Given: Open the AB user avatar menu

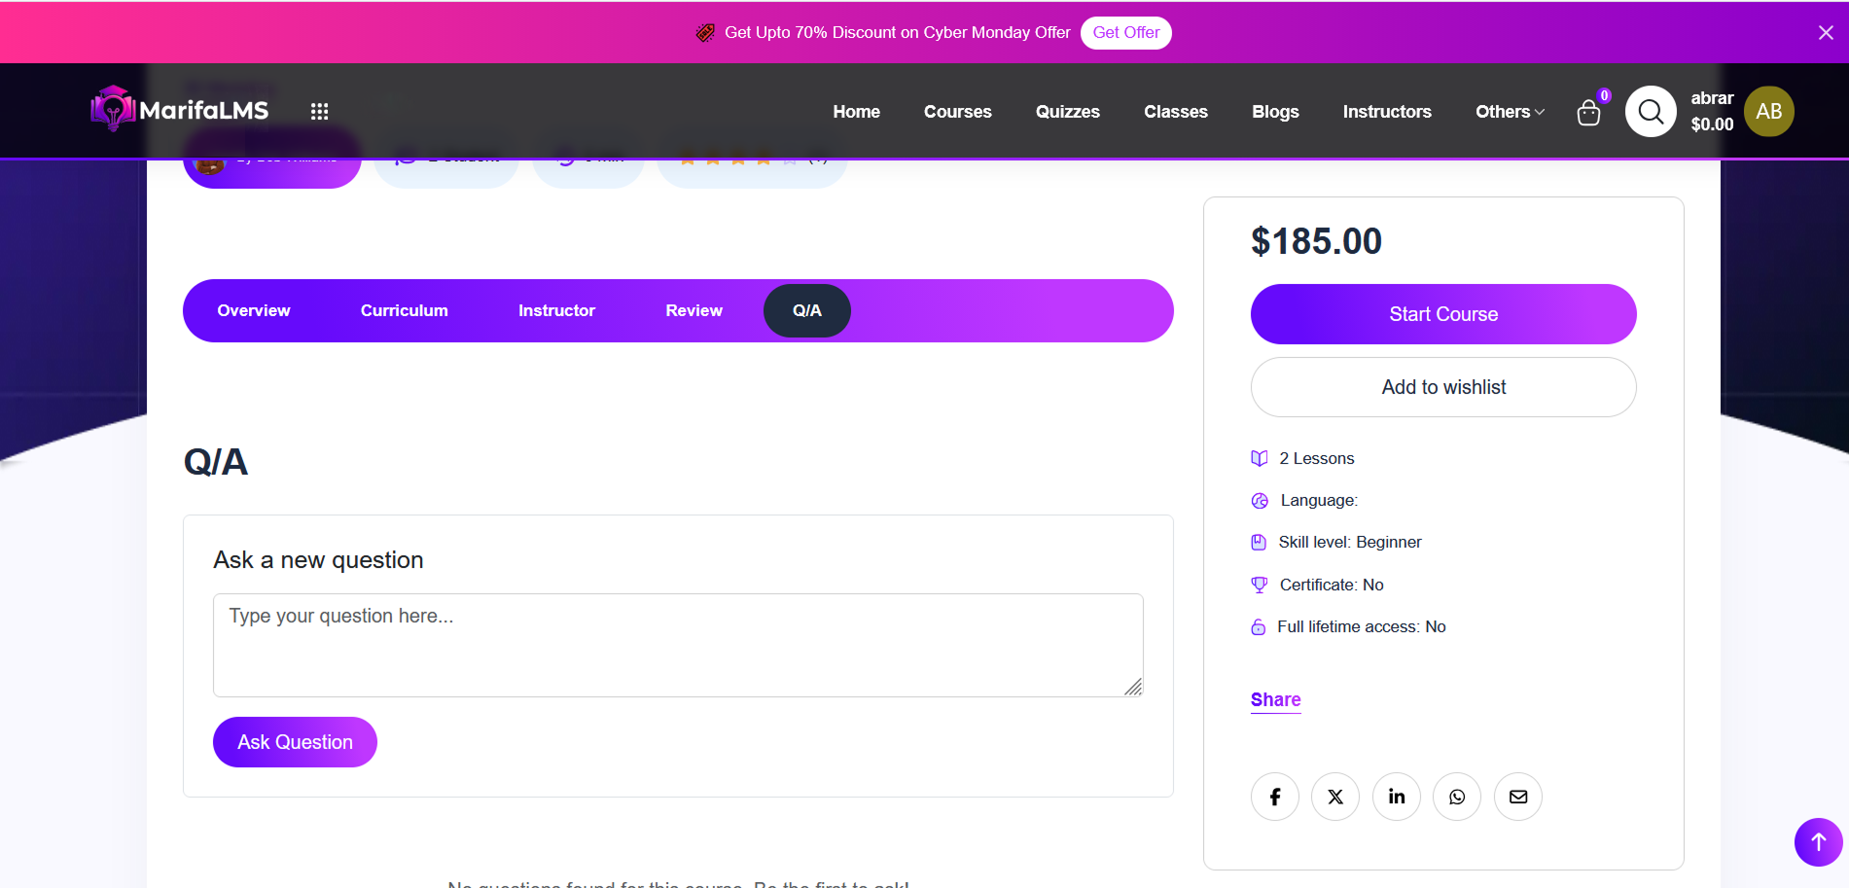Looking at the screenshot, I should [x=1768, y=112].
